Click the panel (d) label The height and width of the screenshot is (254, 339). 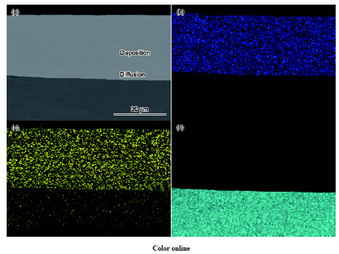point(180,127)
